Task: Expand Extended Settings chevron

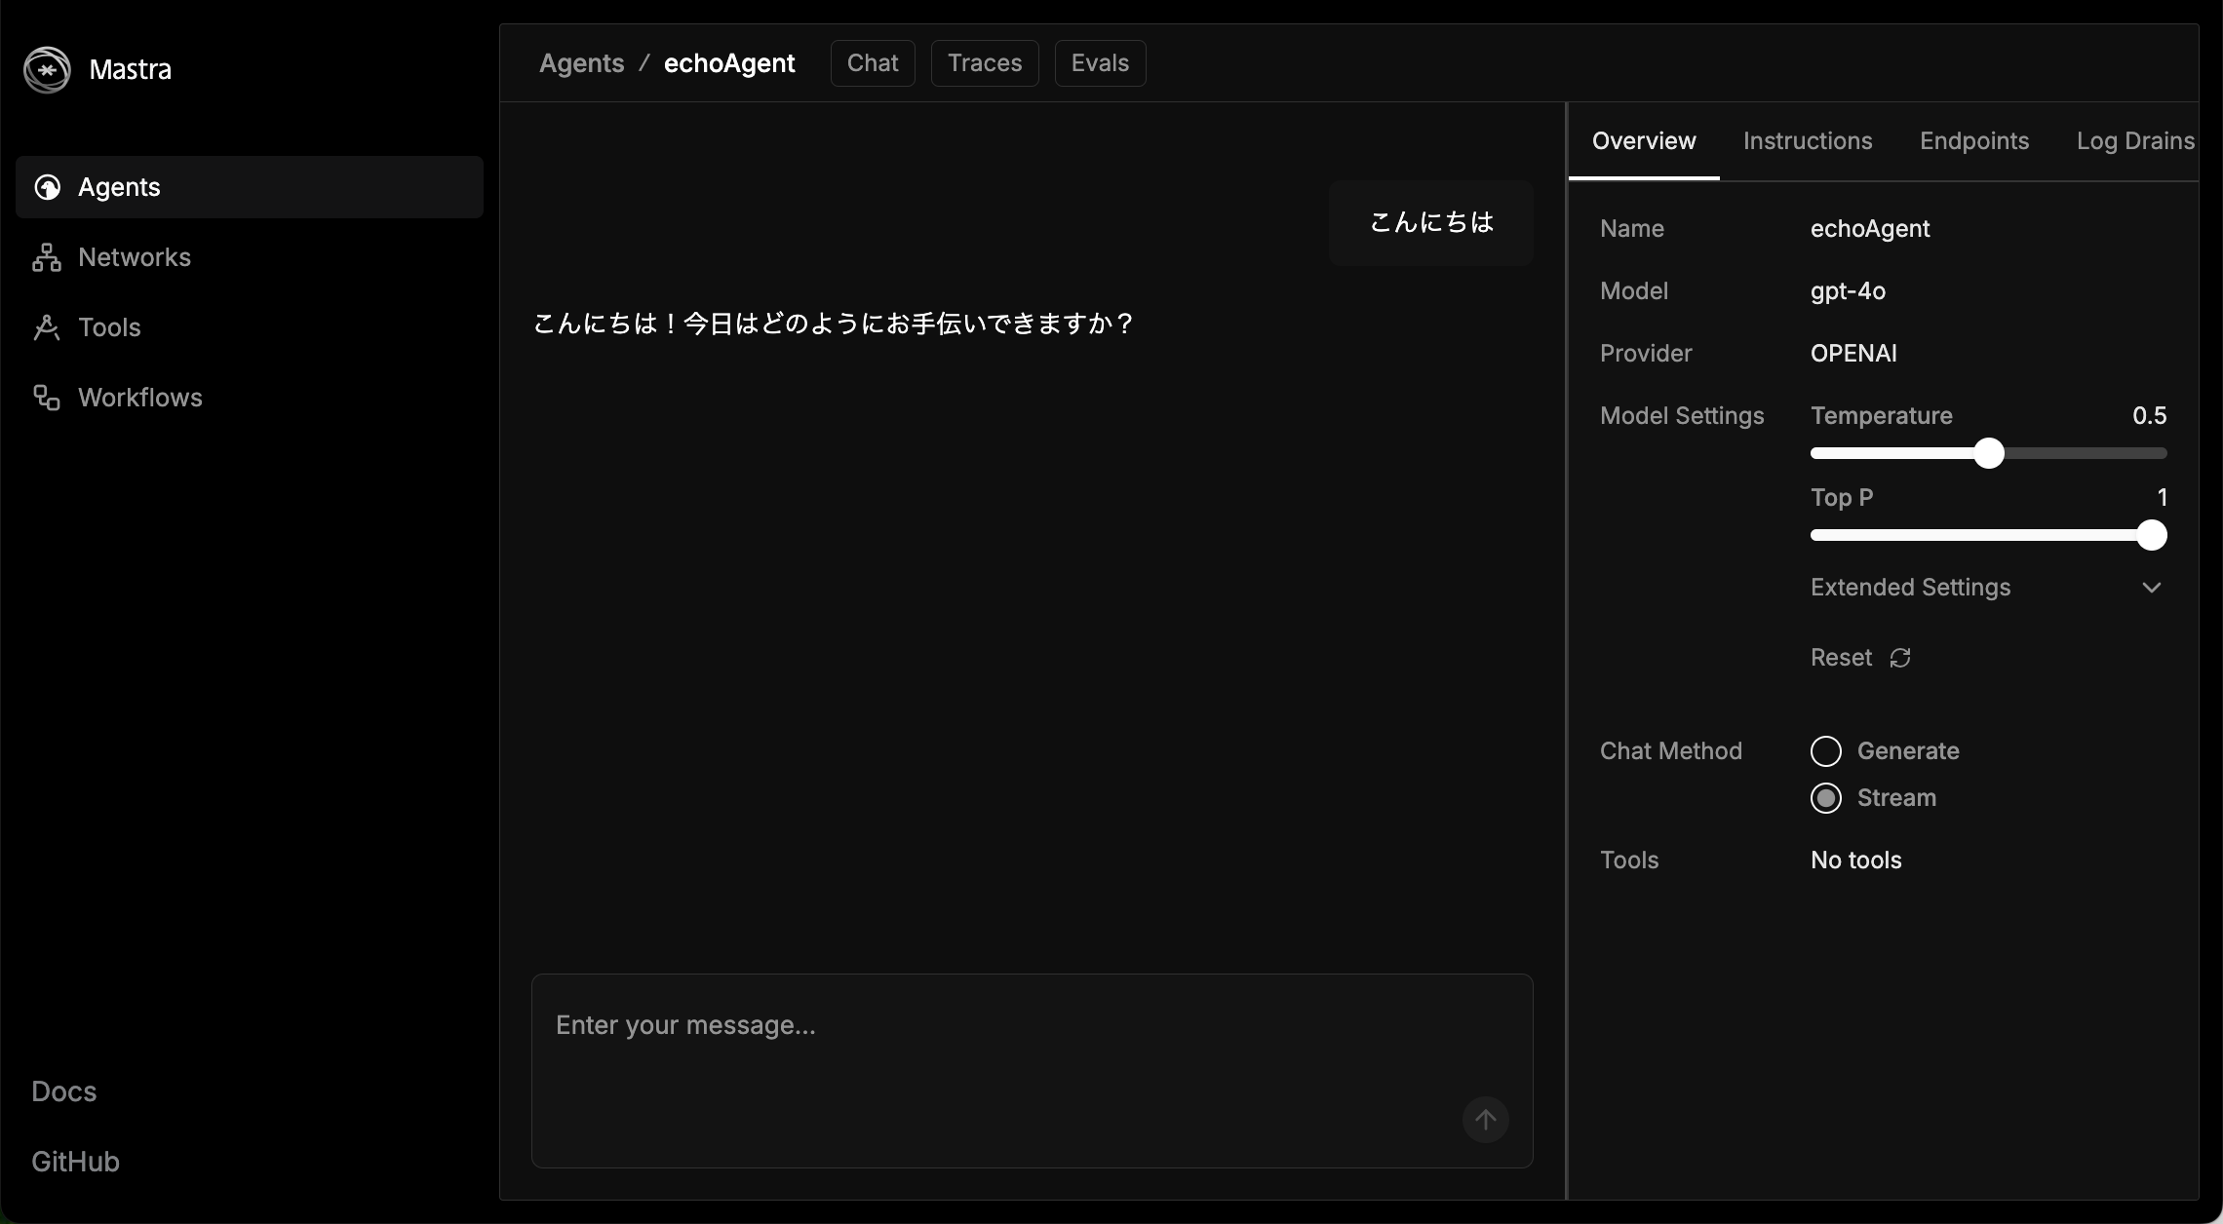Action: [2151, 588]
